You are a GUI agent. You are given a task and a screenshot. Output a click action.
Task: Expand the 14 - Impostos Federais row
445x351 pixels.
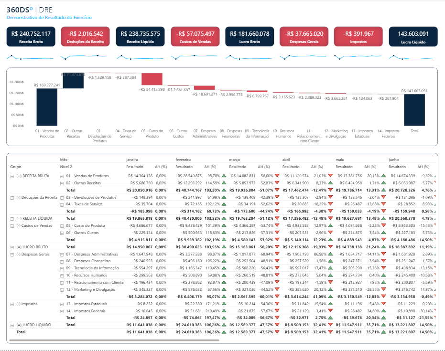click(62, 311)
